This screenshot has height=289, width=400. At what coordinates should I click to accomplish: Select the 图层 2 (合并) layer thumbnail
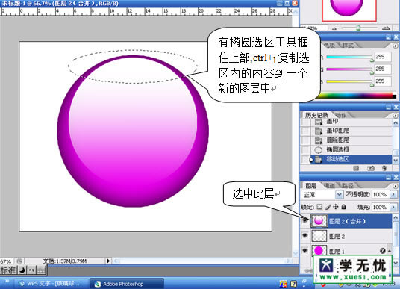319,221
